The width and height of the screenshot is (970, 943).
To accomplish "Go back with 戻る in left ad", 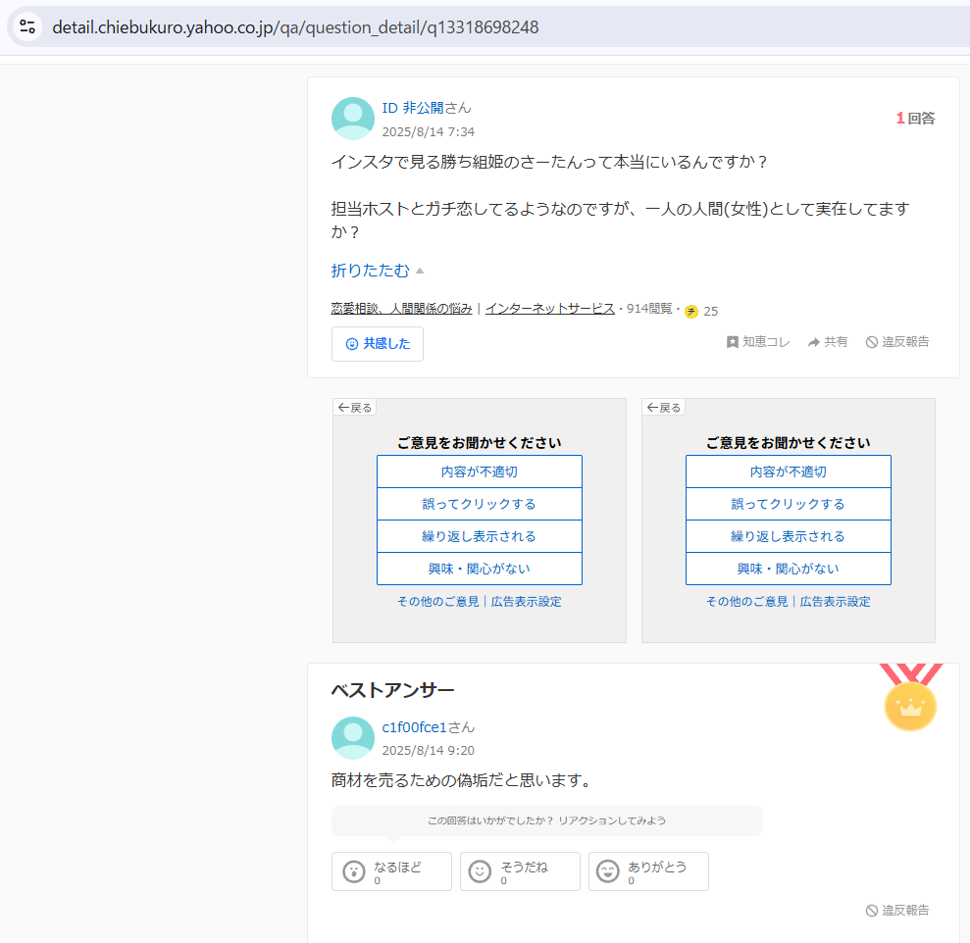I will click(355, 408).
